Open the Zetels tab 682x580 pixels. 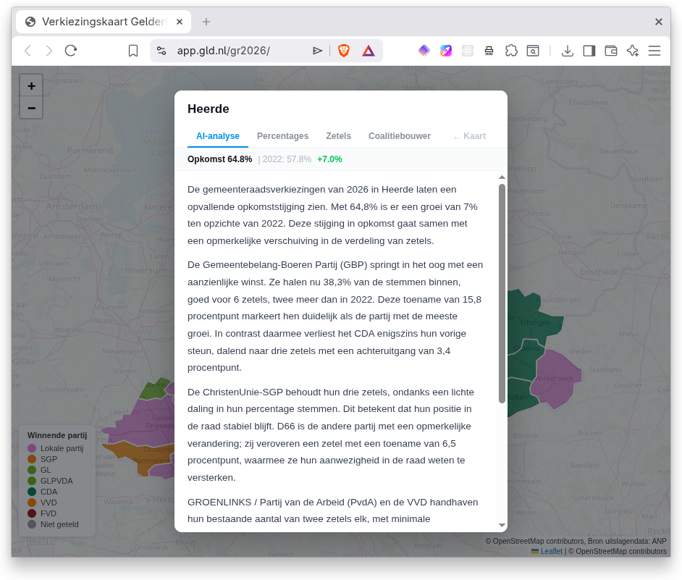pyautogui.click(x=338, y=136)
